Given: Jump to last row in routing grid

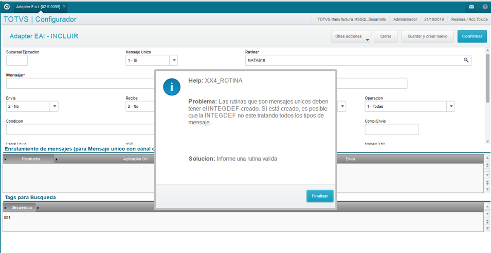Looking at the screenshot, I should [487, 189].
